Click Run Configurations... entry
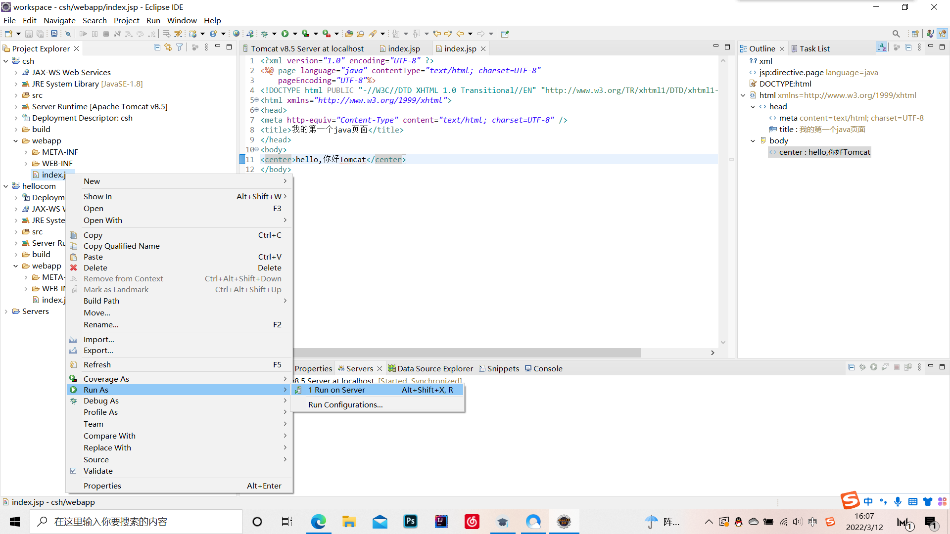The image size is (950, 534). (x=345, y=405)
